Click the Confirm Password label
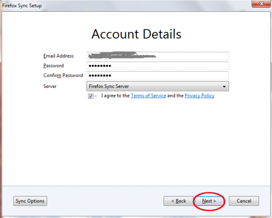The width and height of the screenshot is (272, 218). pos(63,75)
